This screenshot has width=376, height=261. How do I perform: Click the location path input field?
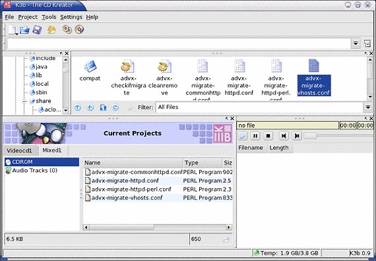coord(179,44)
